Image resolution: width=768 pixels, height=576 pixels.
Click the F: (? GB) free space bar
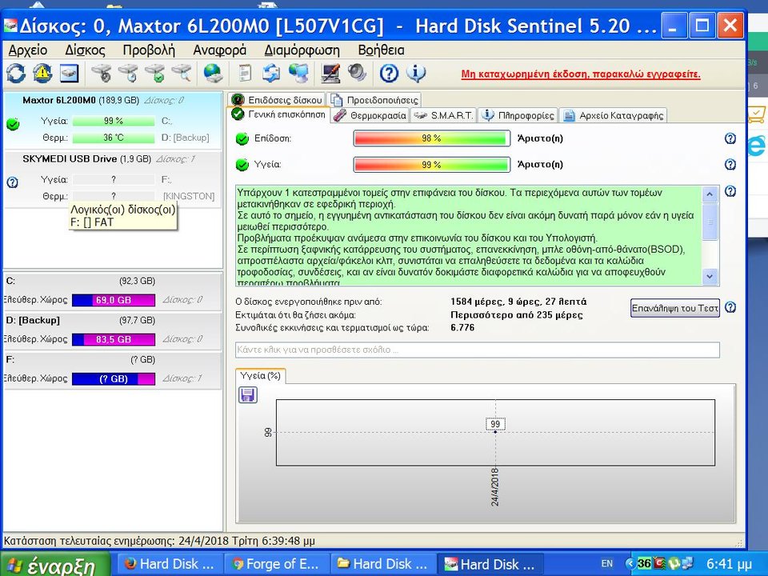[114, 378]
